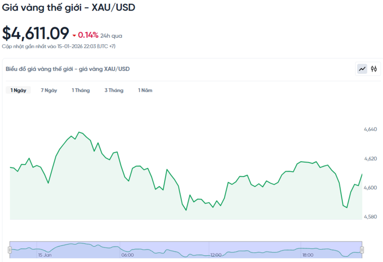Select the 1 Ngày time range
Screen dimensions: 383x262
[19, 90]
